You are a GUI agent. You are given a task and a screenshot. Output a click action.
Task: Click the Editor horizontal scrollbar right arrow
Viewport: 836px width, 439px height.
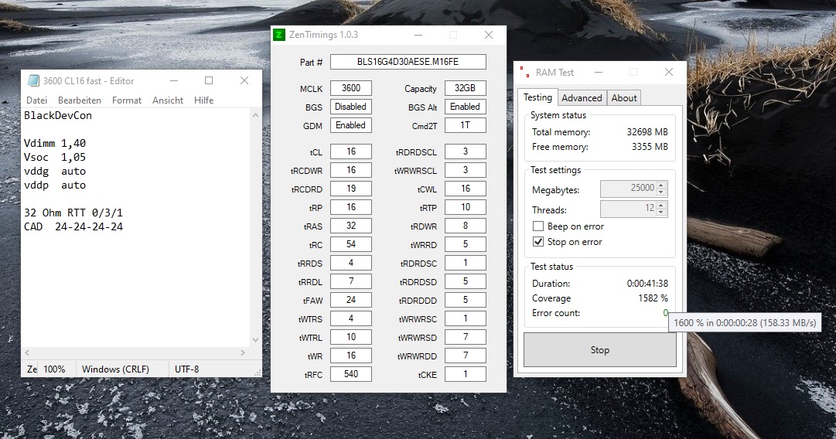pos(243,352)
